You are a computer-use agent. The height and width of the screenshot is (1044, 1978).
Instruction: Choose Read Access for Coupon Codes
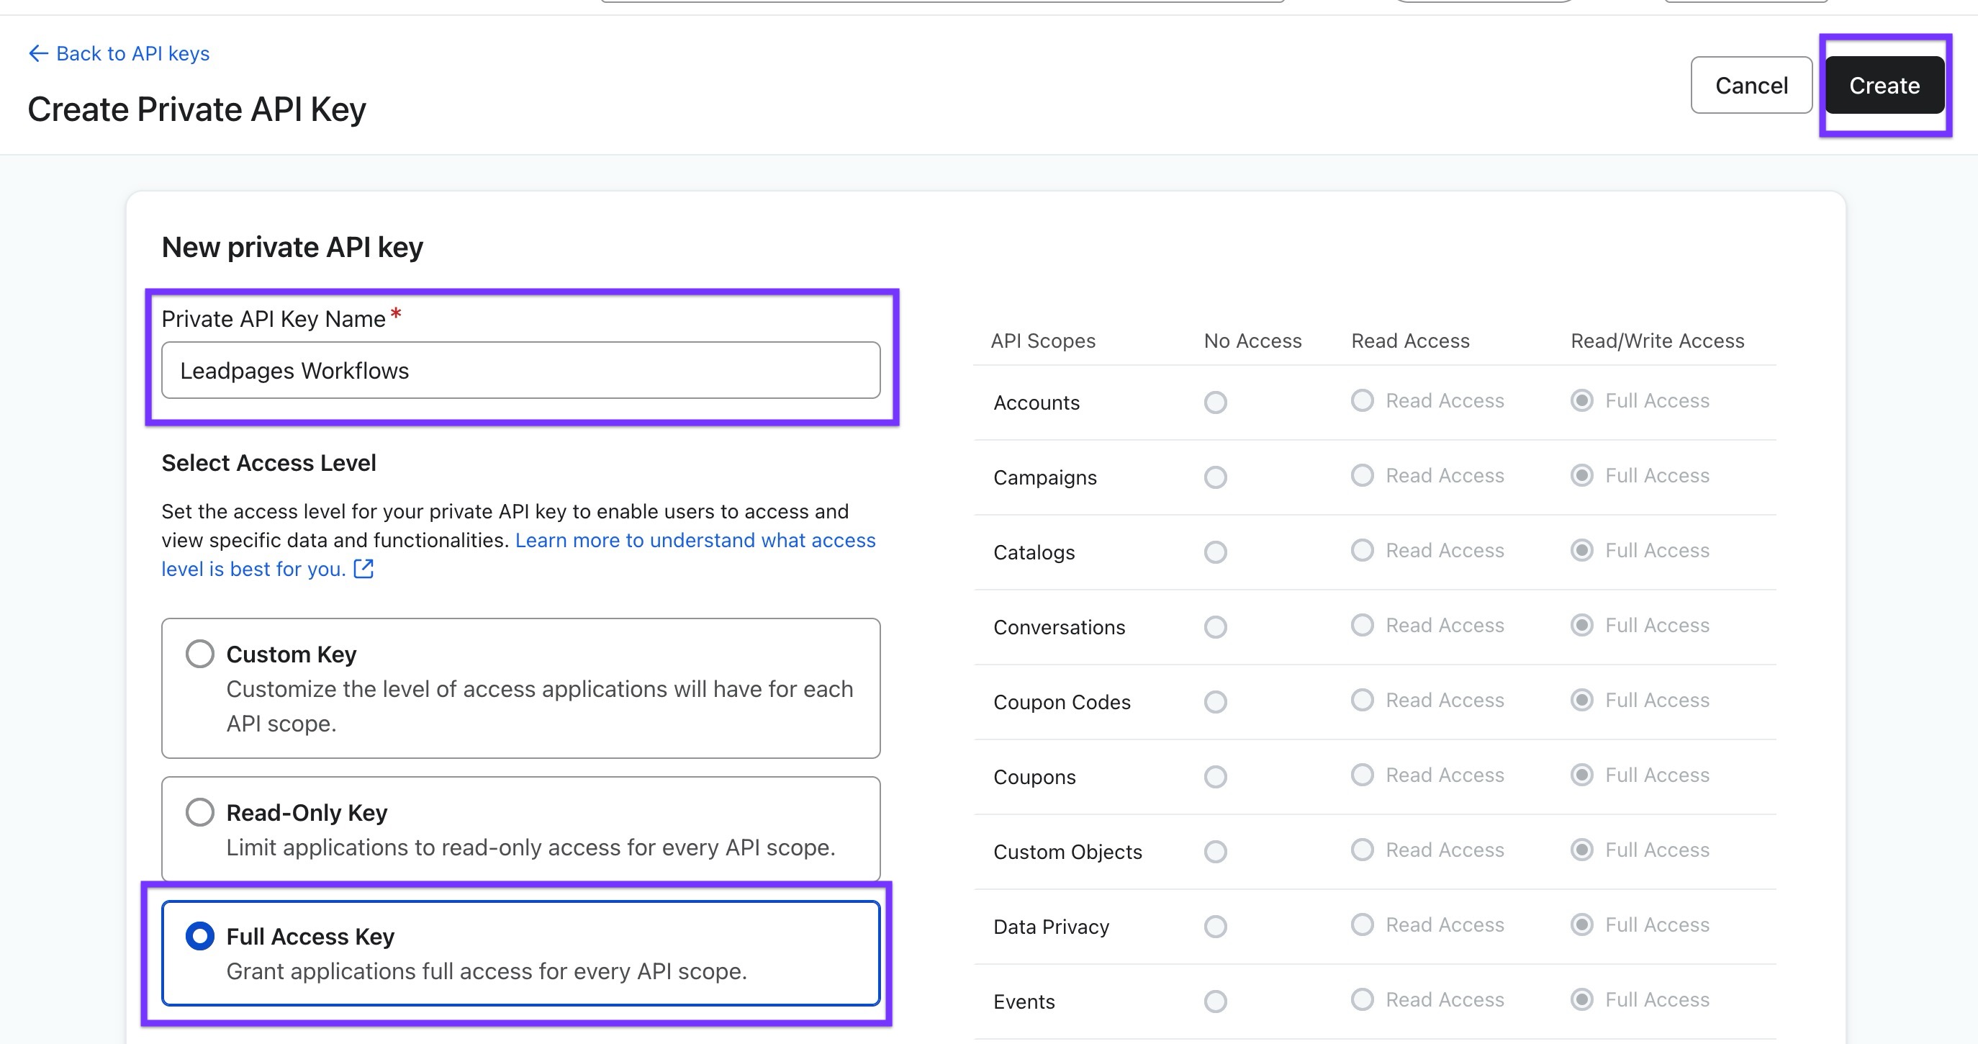1362,700
